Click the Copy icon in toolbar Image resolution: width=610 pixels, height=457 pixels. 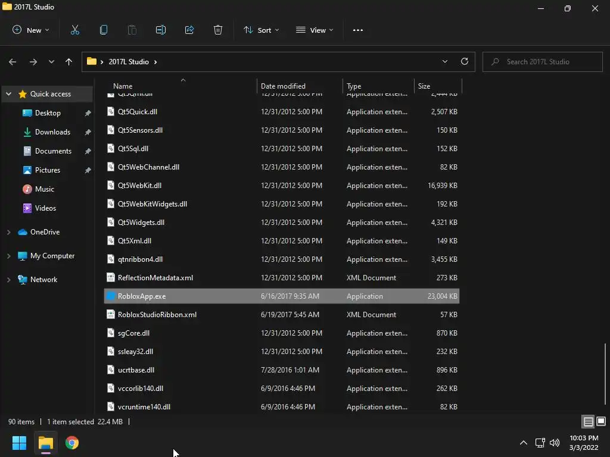(x=104, y=30)
